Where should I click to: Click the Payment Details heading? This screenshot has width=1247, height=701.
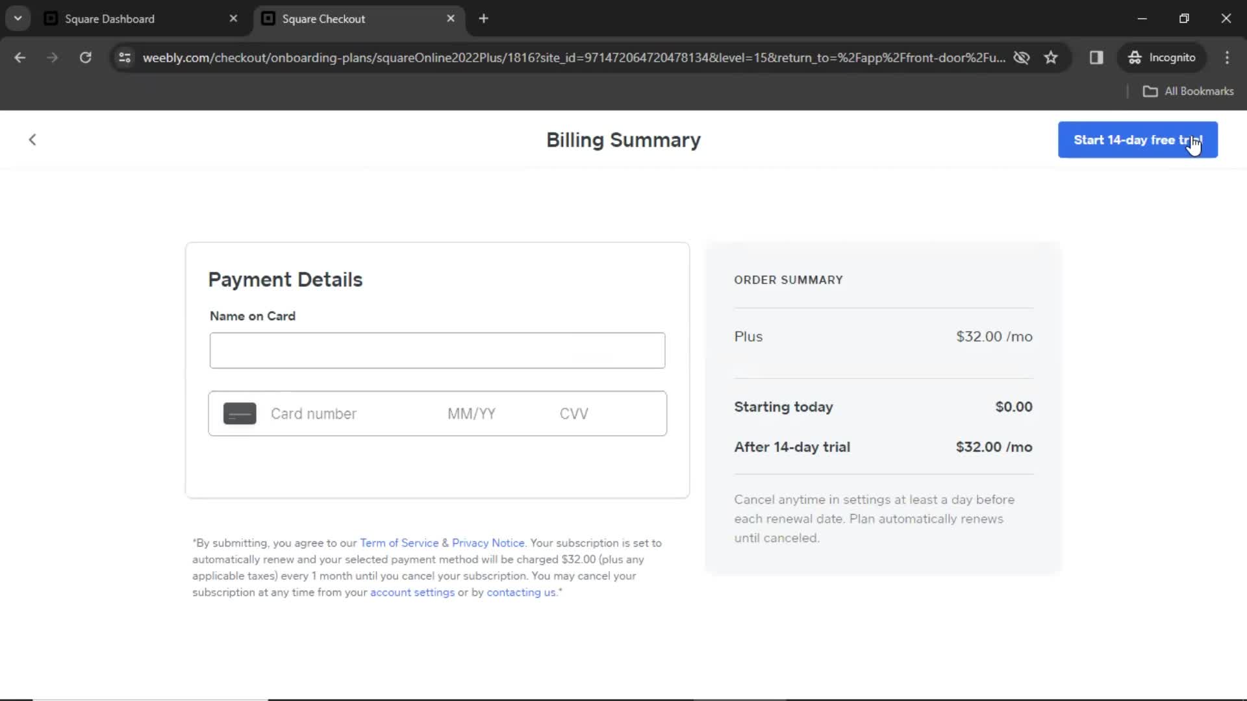[x=285, y=279]
